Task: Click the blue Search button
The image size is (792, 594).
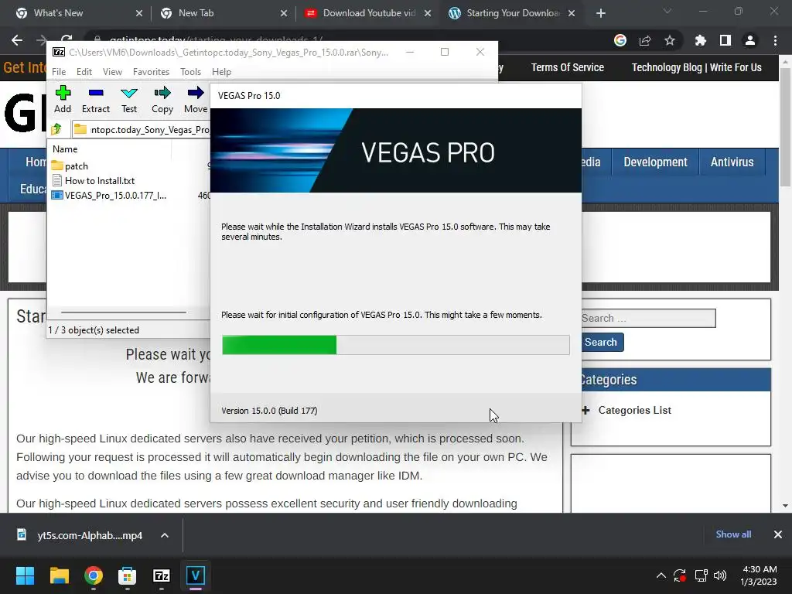Action: pyautogui.click(x=601, y=342)
